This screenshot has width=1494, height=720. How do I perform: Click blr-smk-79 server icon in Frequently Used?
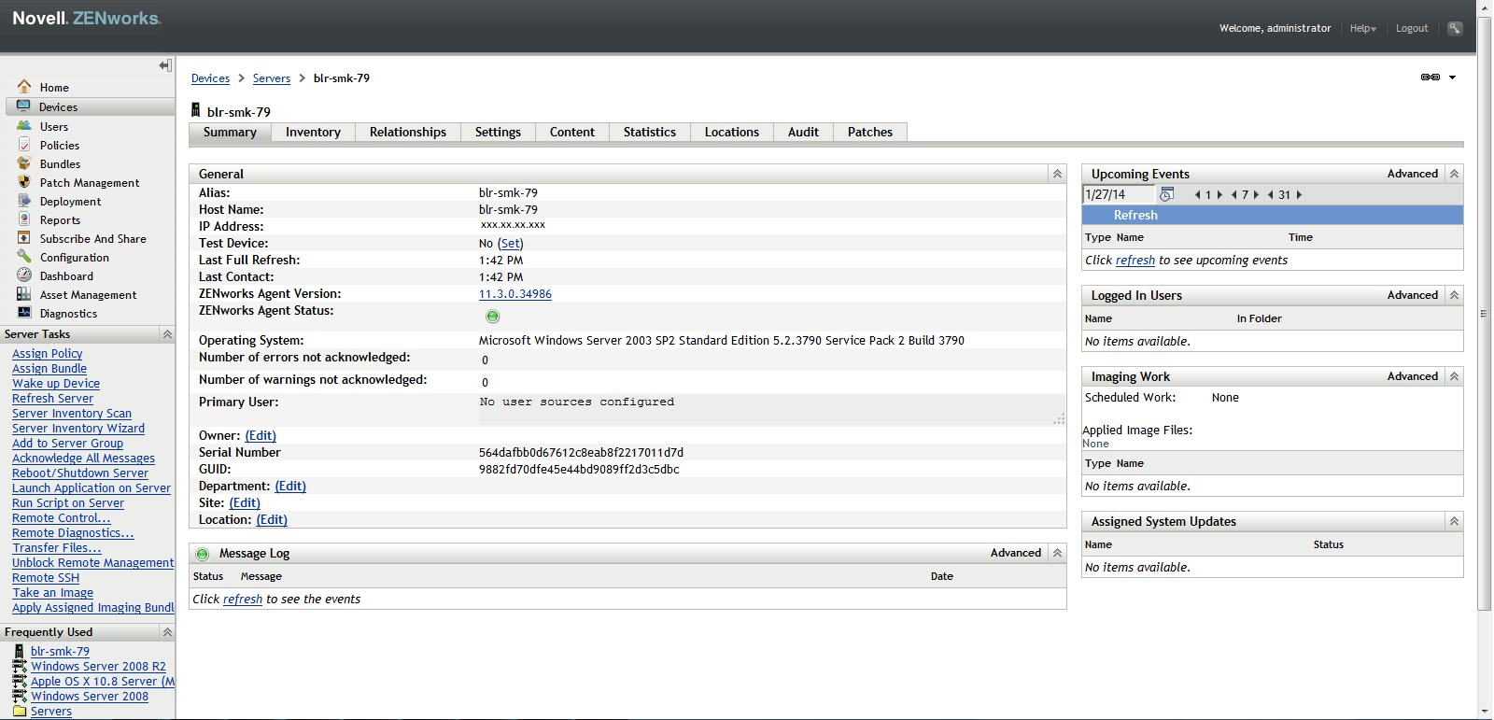point(20,651)
